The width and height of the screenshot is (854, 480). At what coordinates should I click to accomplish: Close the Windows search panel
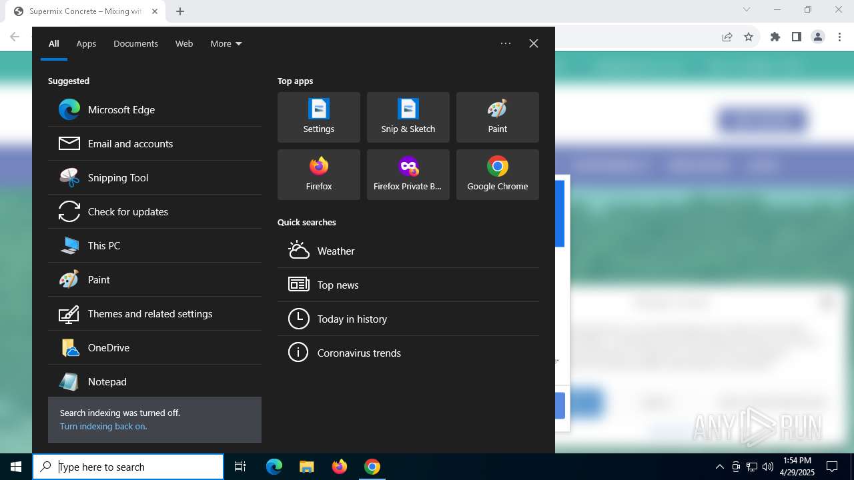[x=534, y=43]
